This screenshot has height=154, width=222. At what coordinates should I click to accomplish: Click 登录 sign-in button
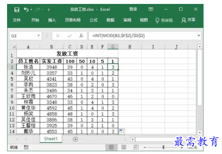[x=133, y=9]
